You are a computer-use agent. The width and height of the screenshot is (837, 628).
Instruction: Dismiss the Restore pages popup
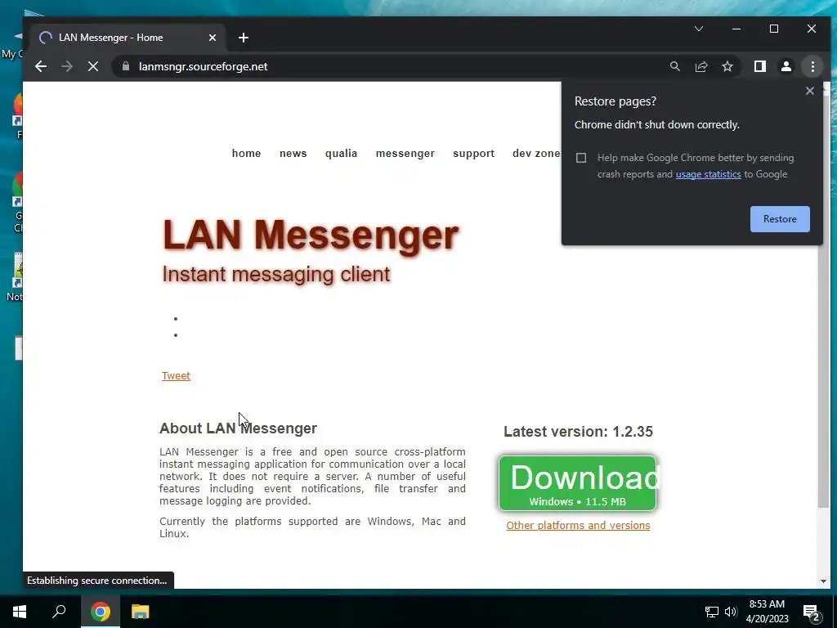click(810, 91)
